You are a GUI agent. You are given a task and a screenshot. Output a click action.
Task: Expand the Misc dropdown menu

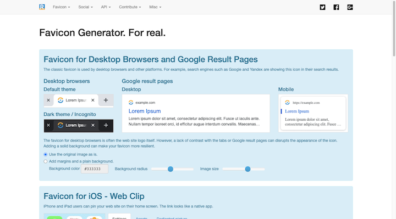click(x=155, y=7)
